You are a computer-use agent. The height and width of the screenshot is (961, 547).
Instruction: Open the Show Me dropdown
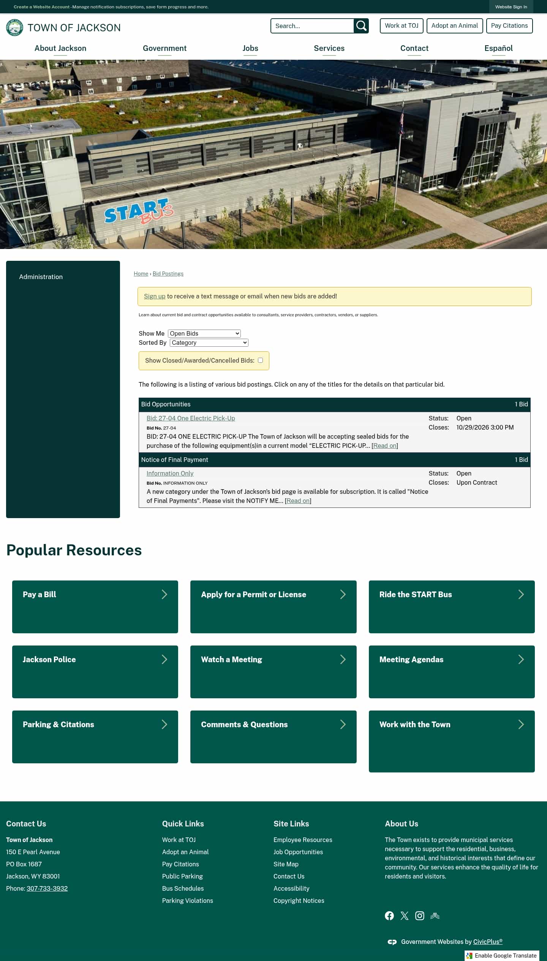[204, 333]
